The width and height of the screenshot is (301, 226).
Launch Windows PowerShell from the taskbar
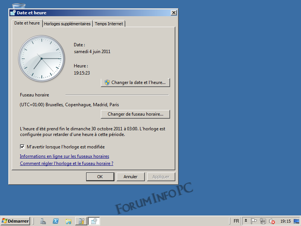coord(56,221)
